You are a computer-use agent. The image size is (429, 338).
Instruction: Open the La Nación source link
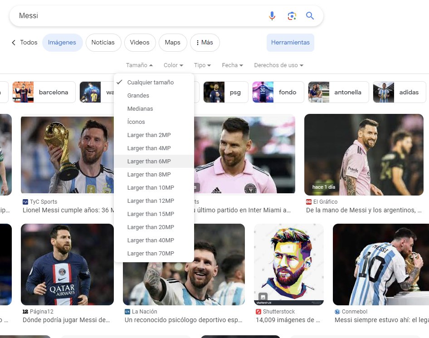pyautogui.click(x=141, y=311)
